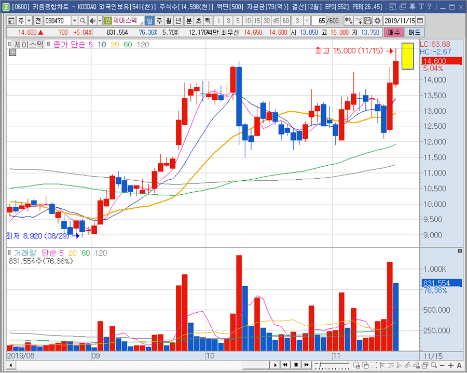Click the add candlestick indicator icon
Viewport: 467px width, 373px height.
[x=349, y=21]
